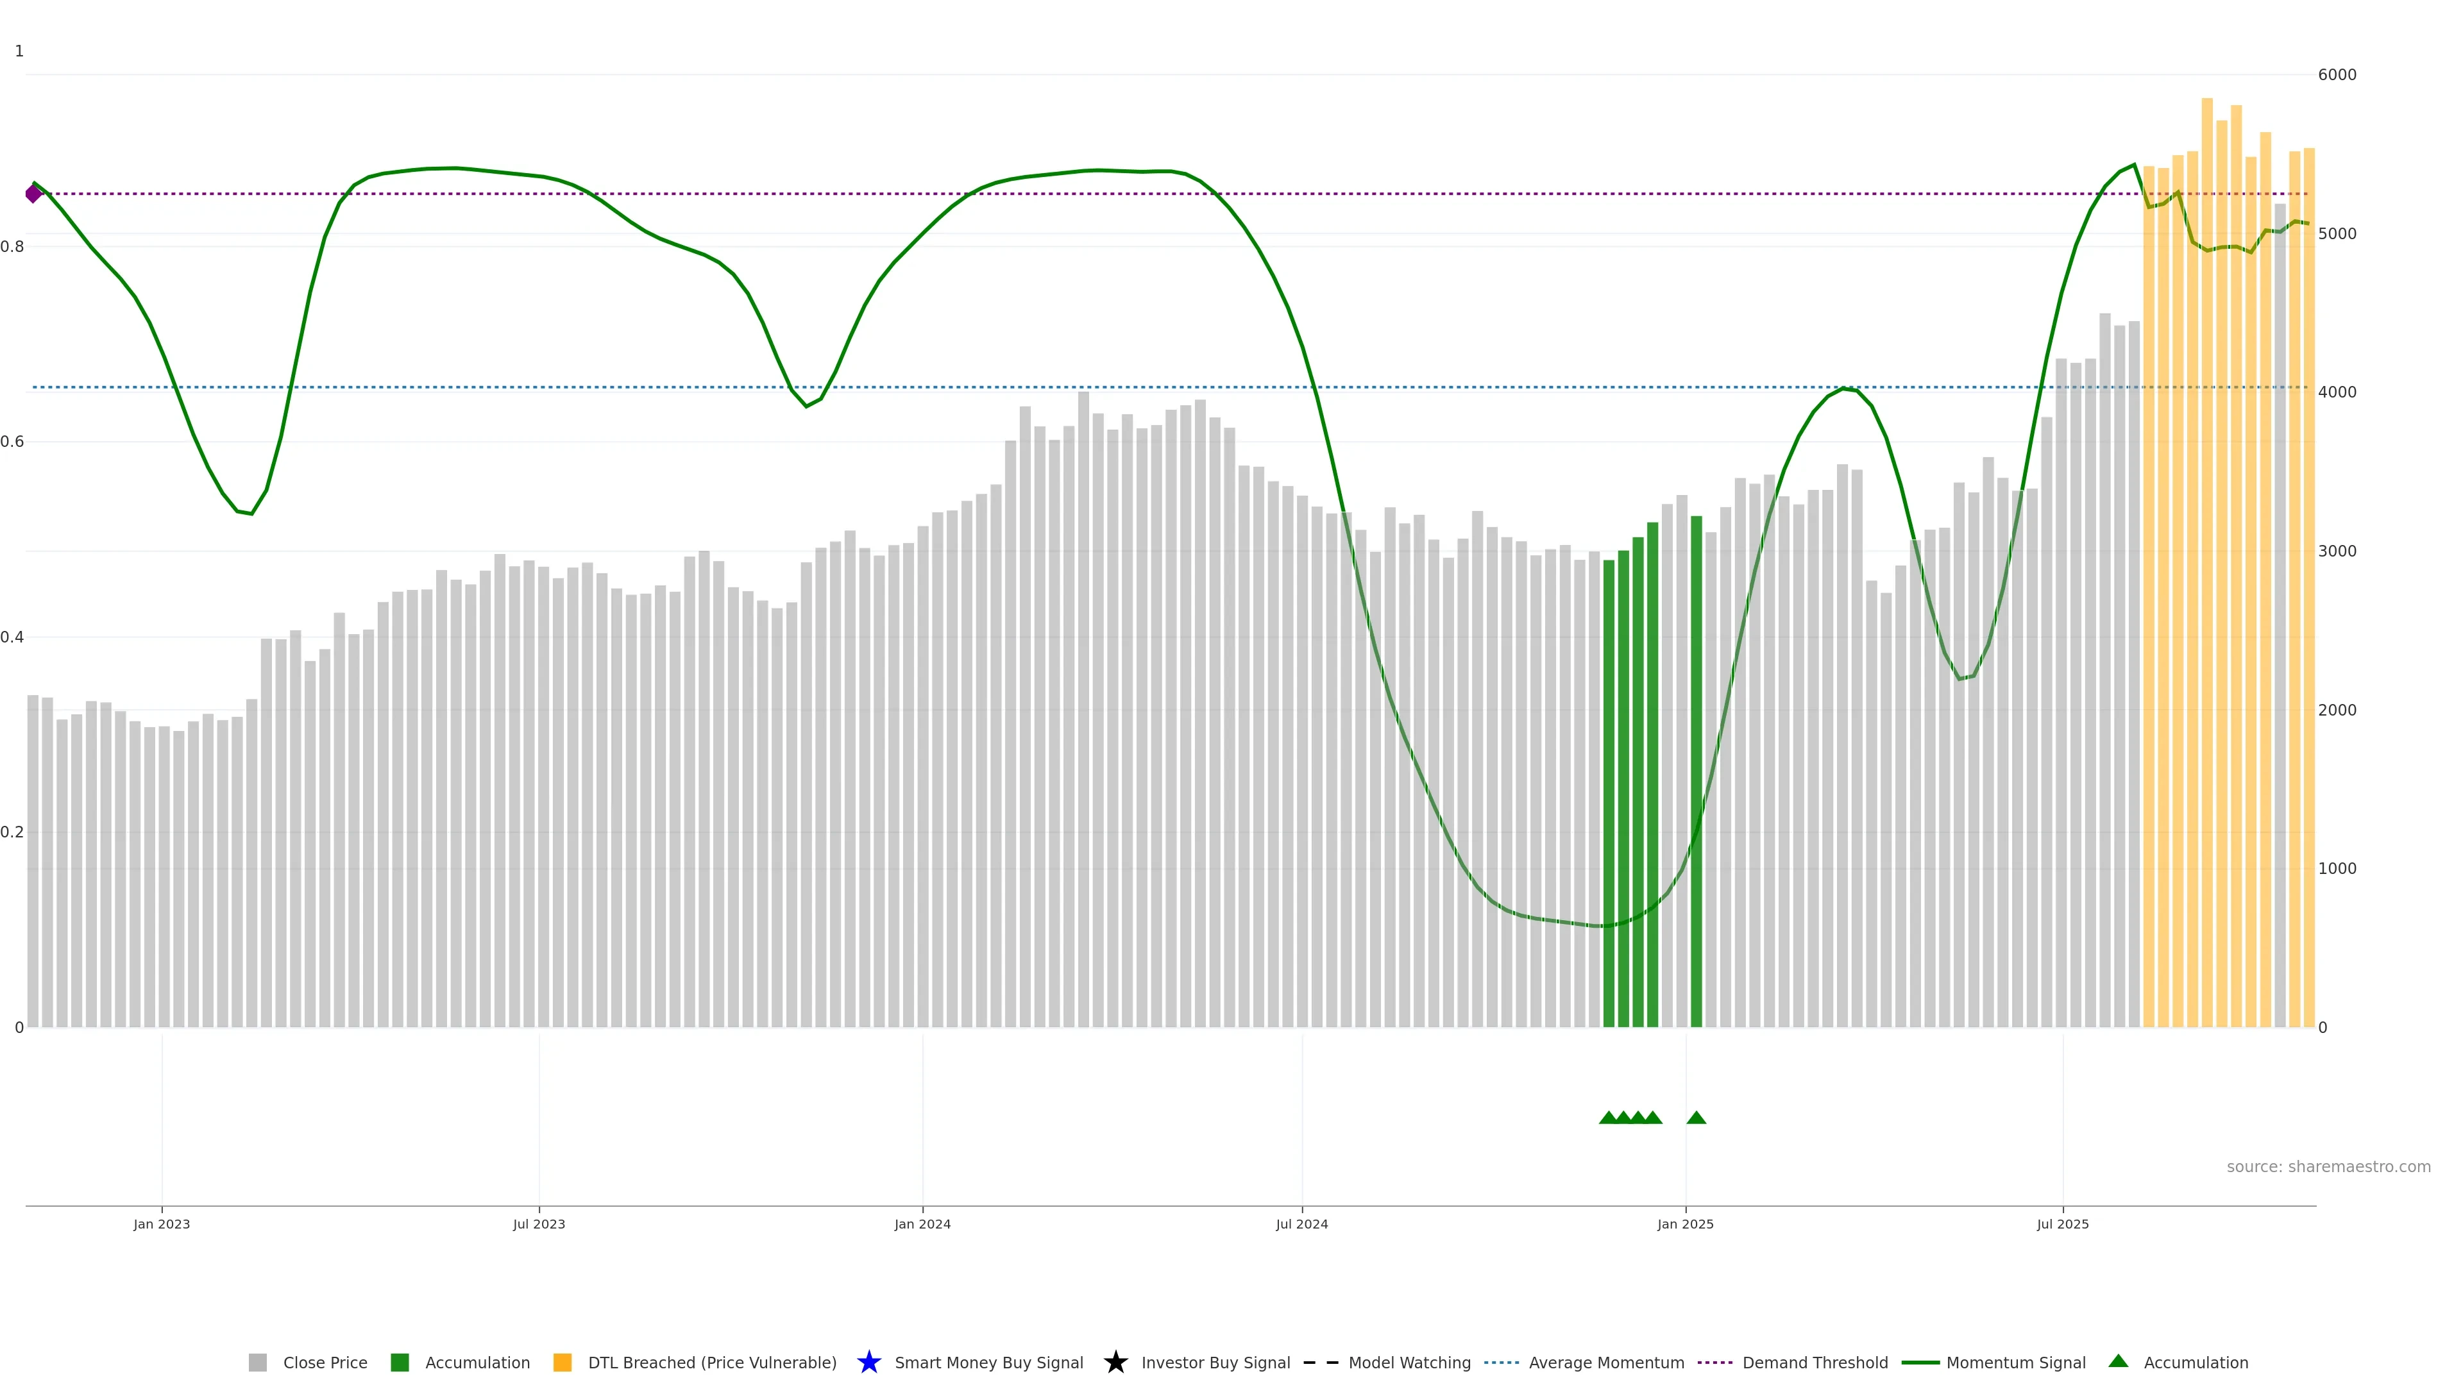Toggle Close Price legend entry
2463x1385 pixels.
click(324, 1362)
